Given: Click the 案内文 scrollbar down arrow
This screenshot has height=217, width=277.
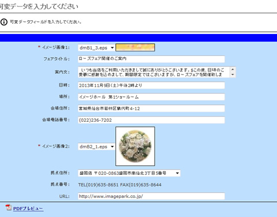Looking at the screenshot, I should [x=233, y=75].
